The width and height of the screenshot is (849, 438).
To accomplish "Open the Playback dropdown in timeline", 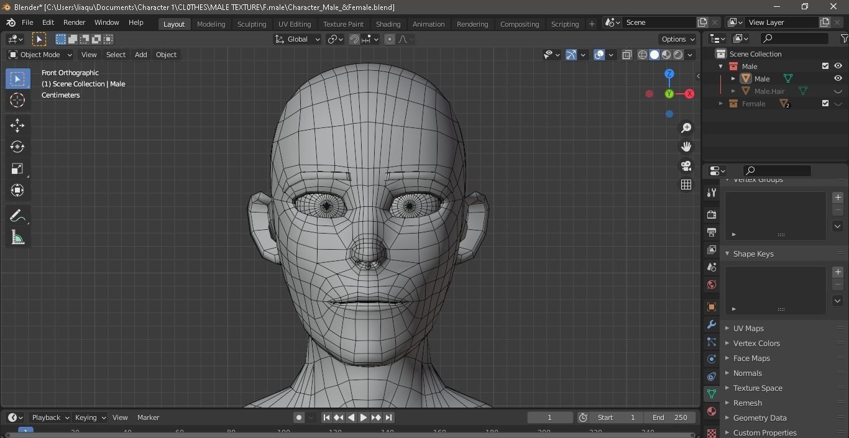I will click(50, 417).
